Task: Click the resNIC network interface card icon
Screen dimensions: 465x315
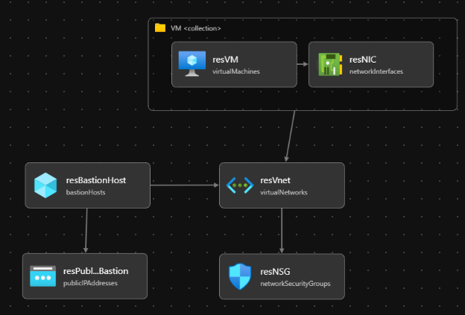Action: (330, 64)
